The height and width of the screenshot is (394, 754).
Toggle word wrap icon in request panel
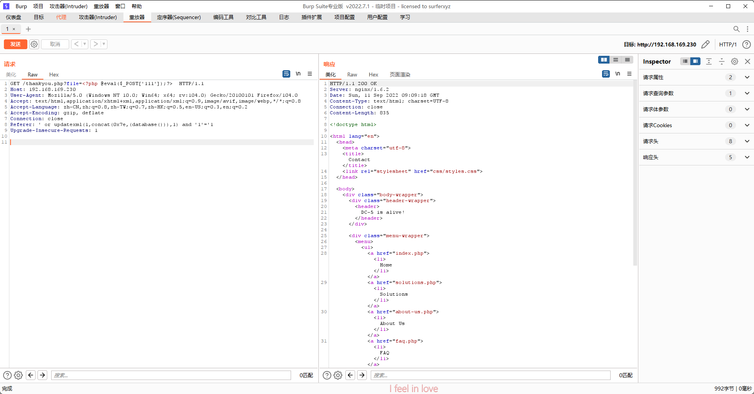286,74
